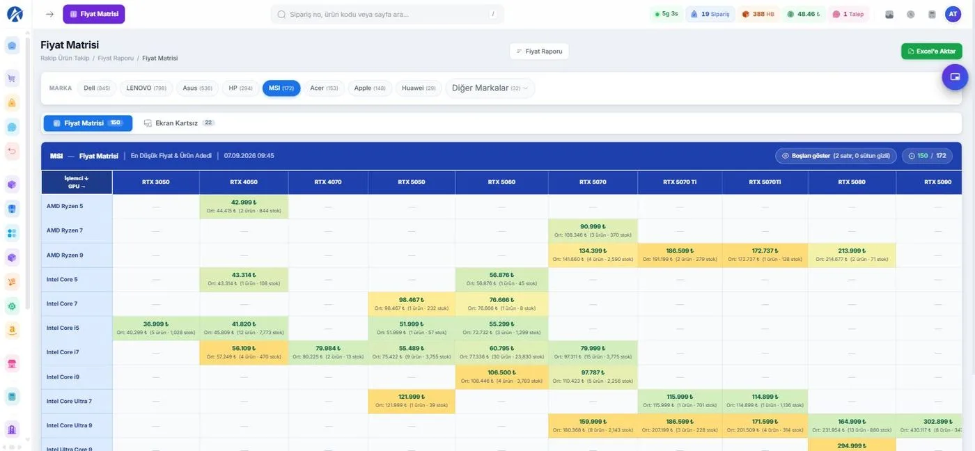This screenshot has height=451, width=975.
Task: Select the Fiyat Matrisi 150 tab
Action: point(88,123)
